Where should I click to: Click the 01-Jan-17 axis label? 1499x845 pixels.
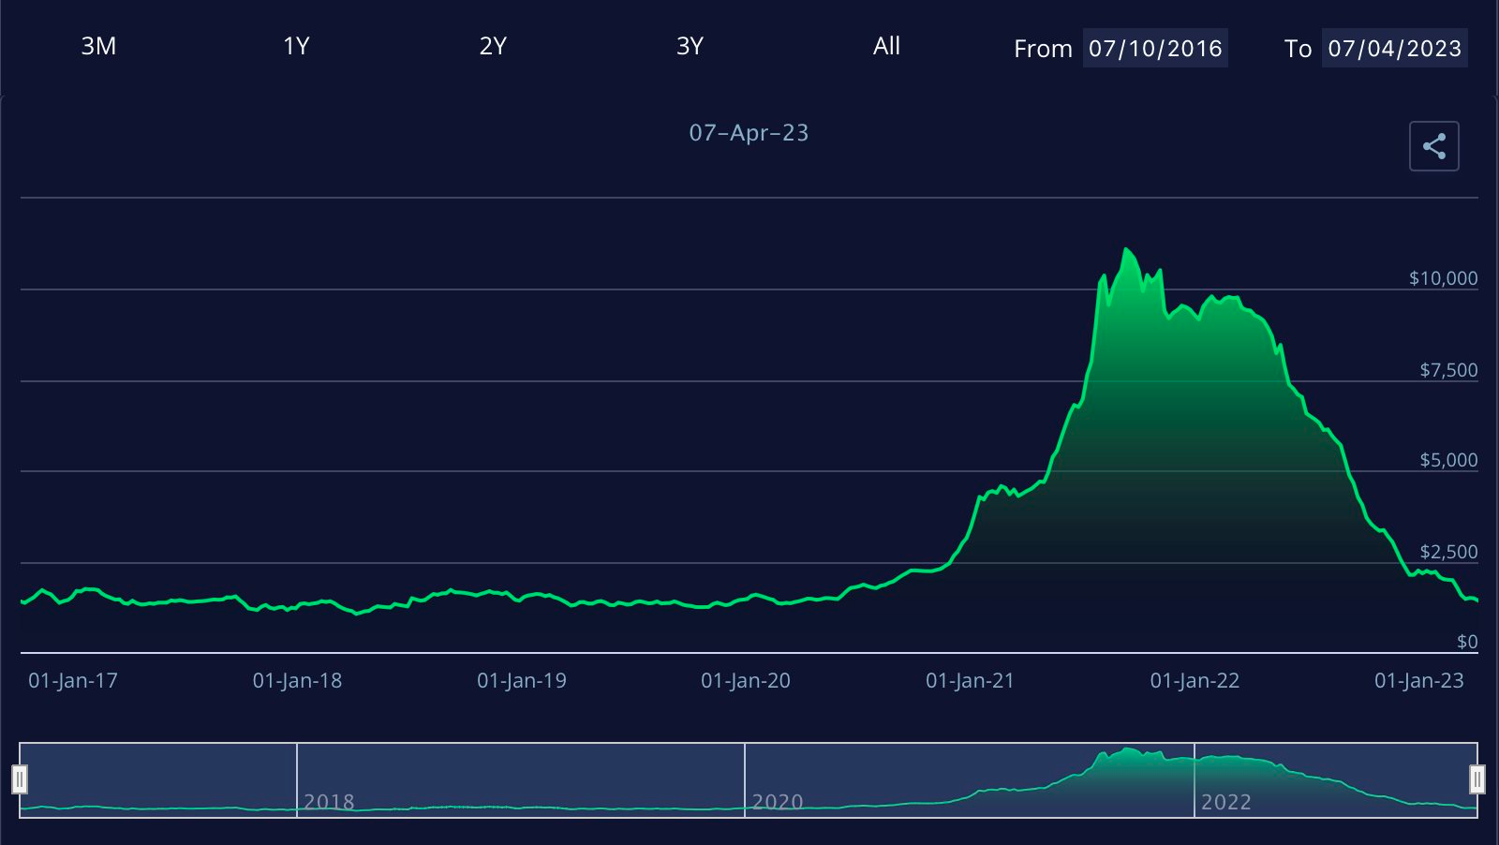73,681
